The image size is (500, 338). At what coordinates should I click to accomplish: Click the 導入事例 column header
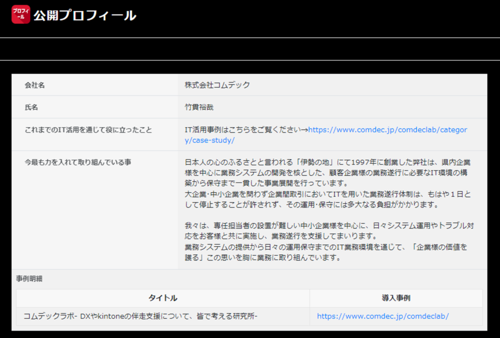click(x=396, y=298)
